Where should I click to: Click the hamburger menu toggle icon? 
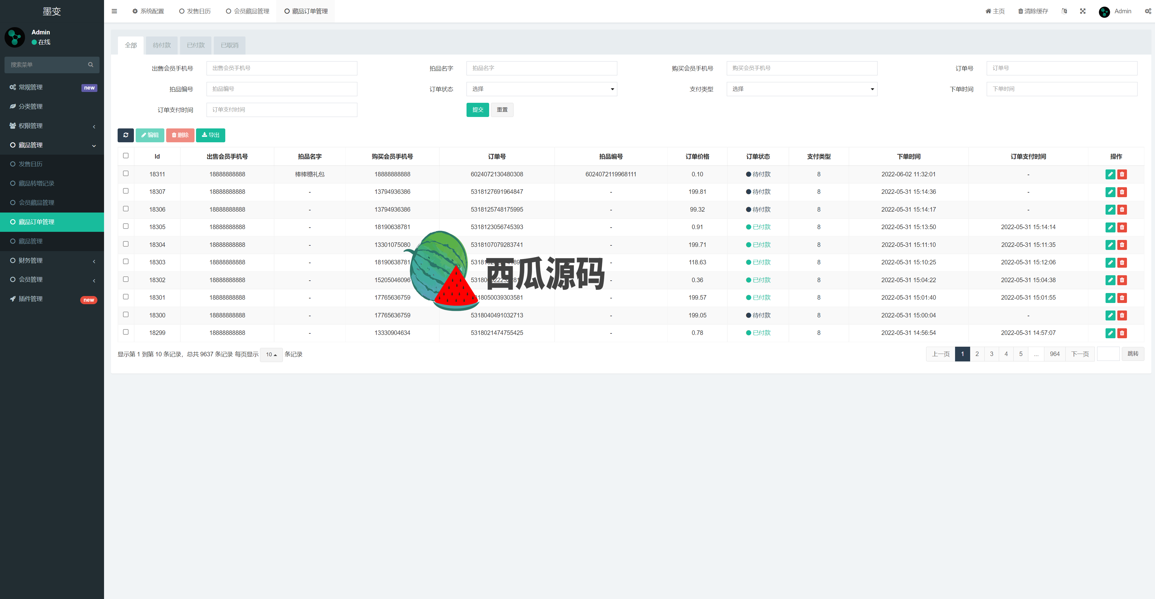pos(114,11)
